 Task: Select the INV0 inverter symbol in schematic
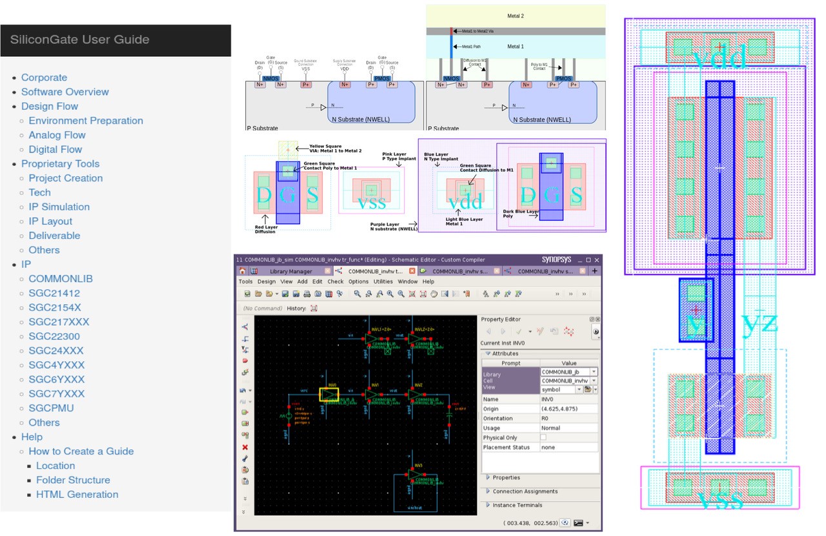pyautogui.click(x=330, y=394)
